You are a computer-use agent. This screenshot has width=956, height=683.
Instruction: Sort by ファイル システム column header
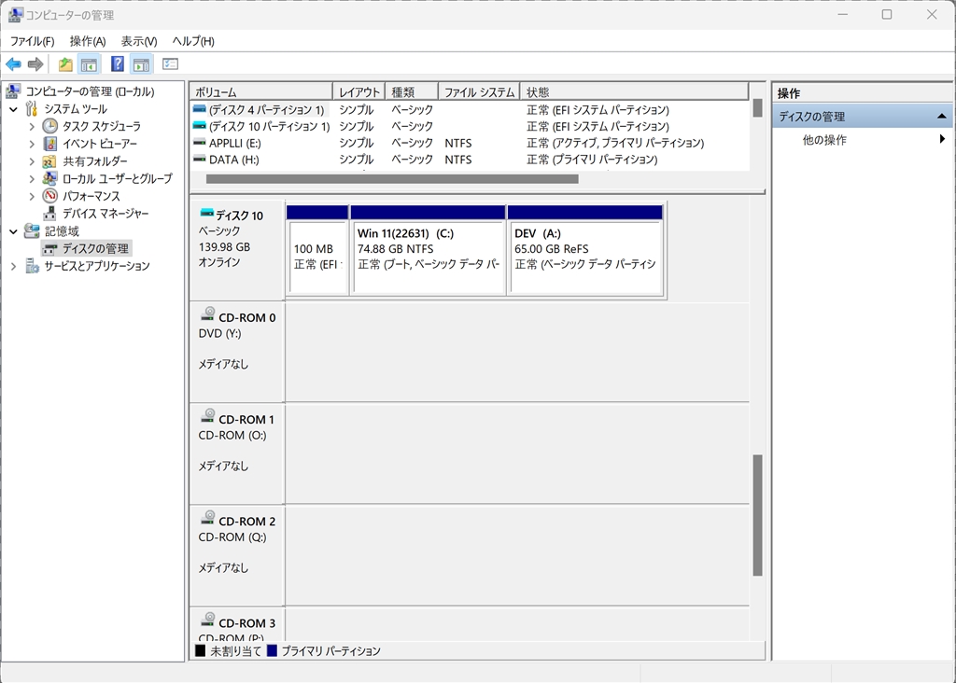click(x=479, y=91)
